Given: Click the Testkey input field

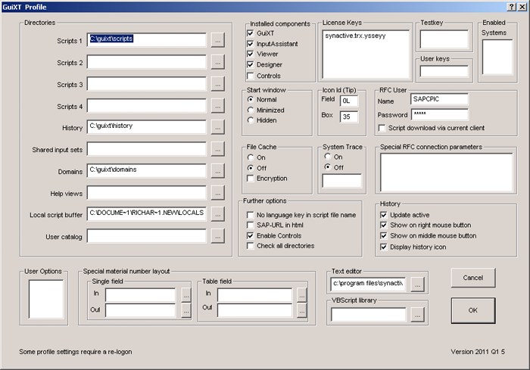Looking at the screenshot, I should 444,39.
